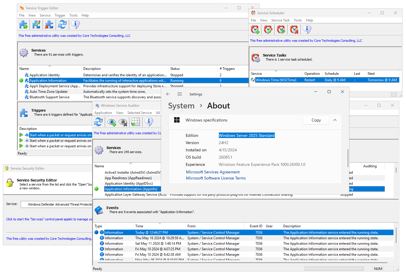Screen dimensions: 406x274
Task: Refresh services in Service Trigger Editor toolbar
Action: (62, 25)
